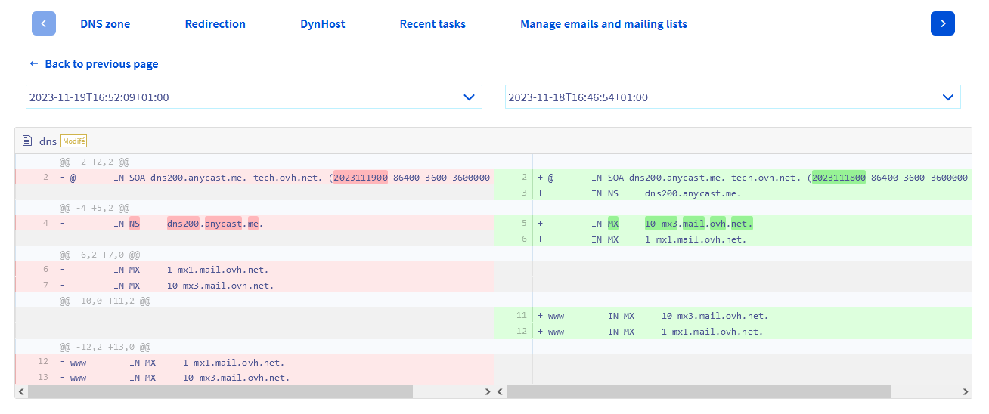Click the Modifié badge next to dns

point(74,141)
